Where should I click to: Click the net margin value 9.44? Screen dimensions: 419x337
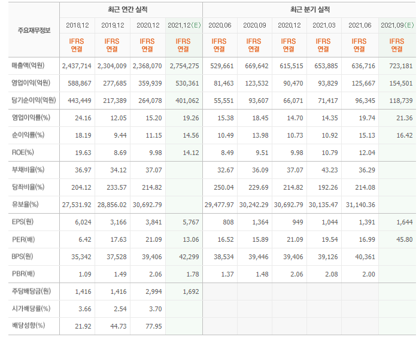(x=120, y=135)
